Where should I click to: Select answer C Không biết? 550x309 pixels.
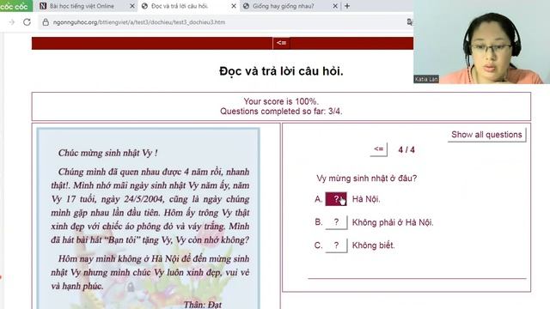(x=336, y=245)
